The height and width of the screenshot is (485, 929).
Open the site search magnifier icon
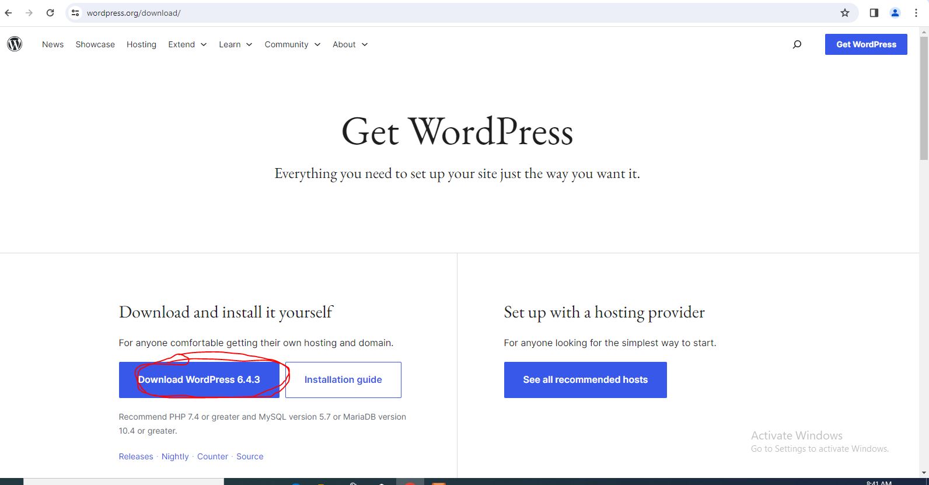pyautogui.click(x=797, y=44)
